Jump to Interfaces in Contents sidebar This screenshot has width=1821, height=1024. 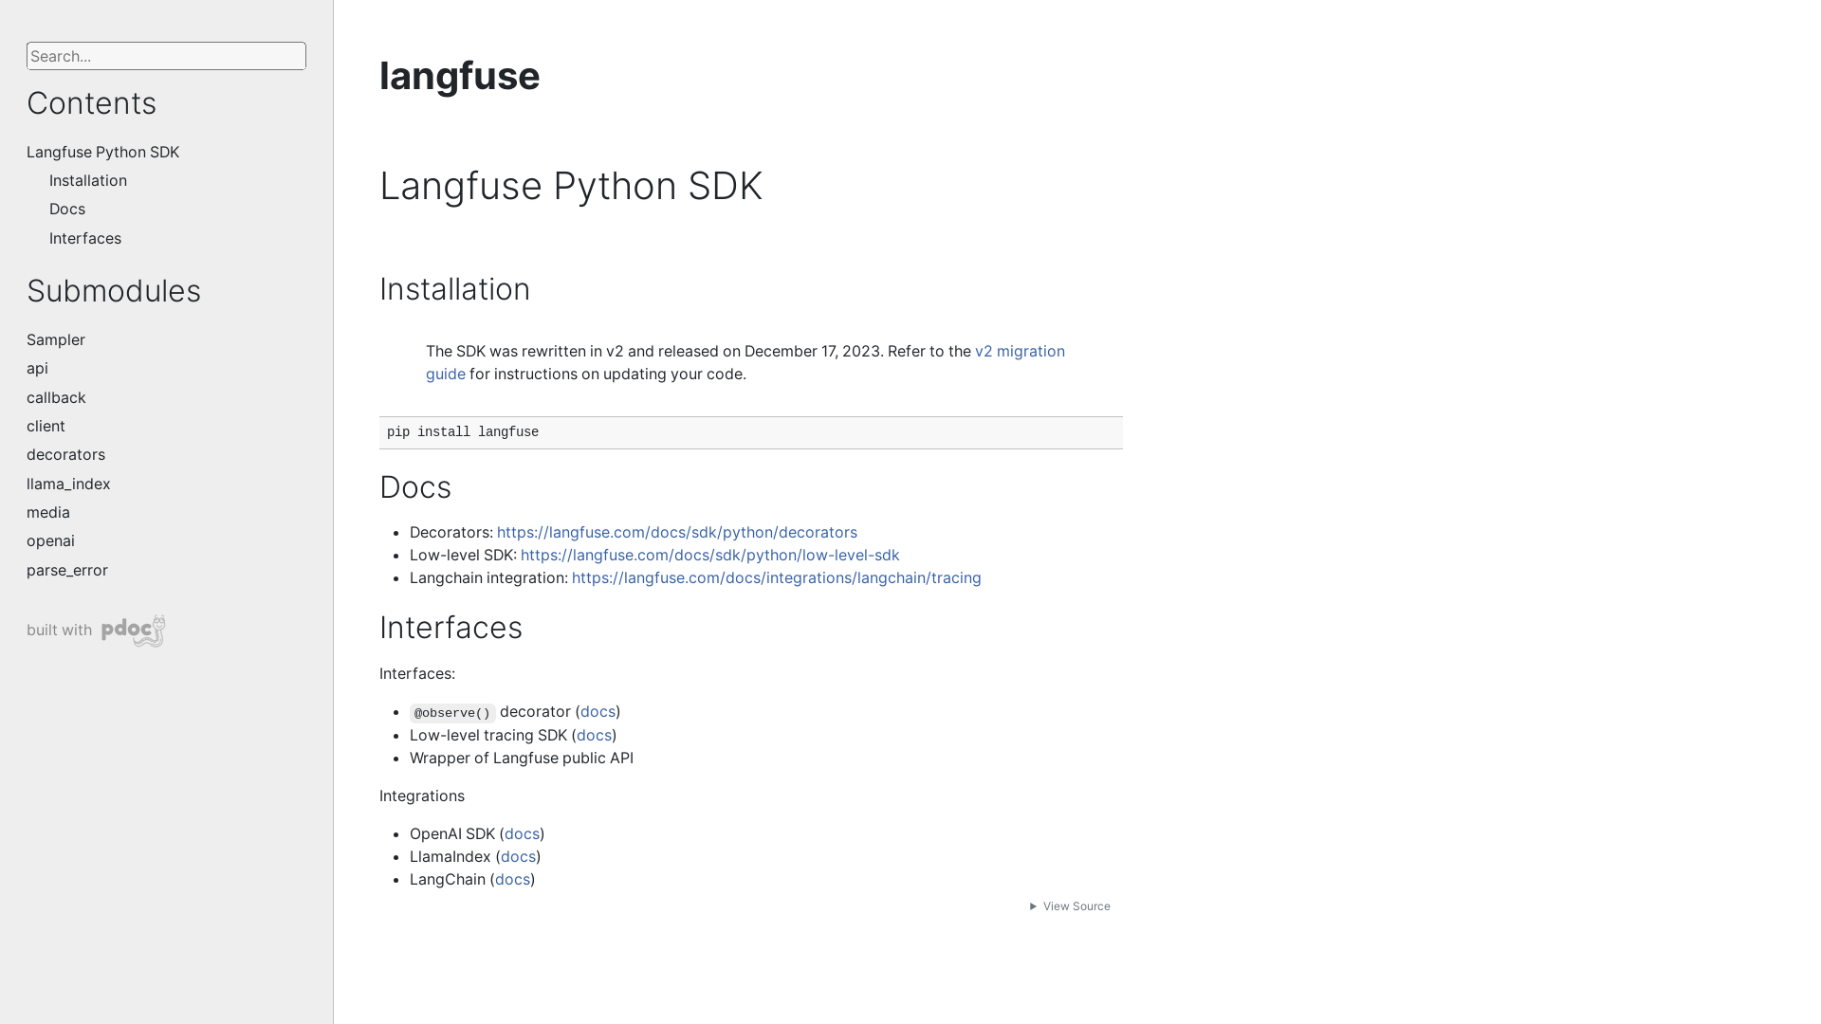pyautogui.click(x=85, y=238)
